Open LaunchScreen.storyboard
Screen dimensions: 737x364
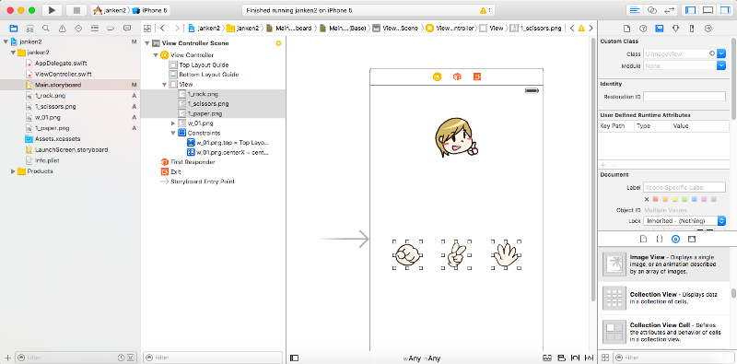coord(71,149)
